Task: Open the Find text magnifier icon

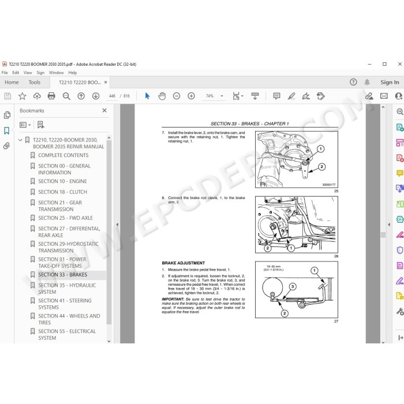Action: [x=66, y=96]
